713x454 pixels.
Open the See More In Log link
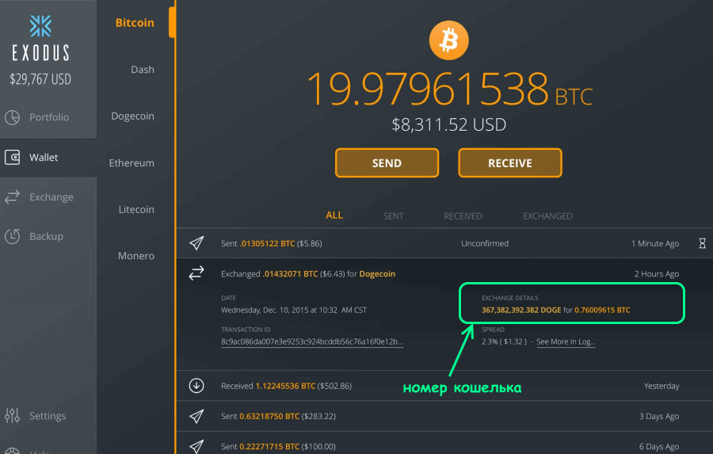coord(566,342)
